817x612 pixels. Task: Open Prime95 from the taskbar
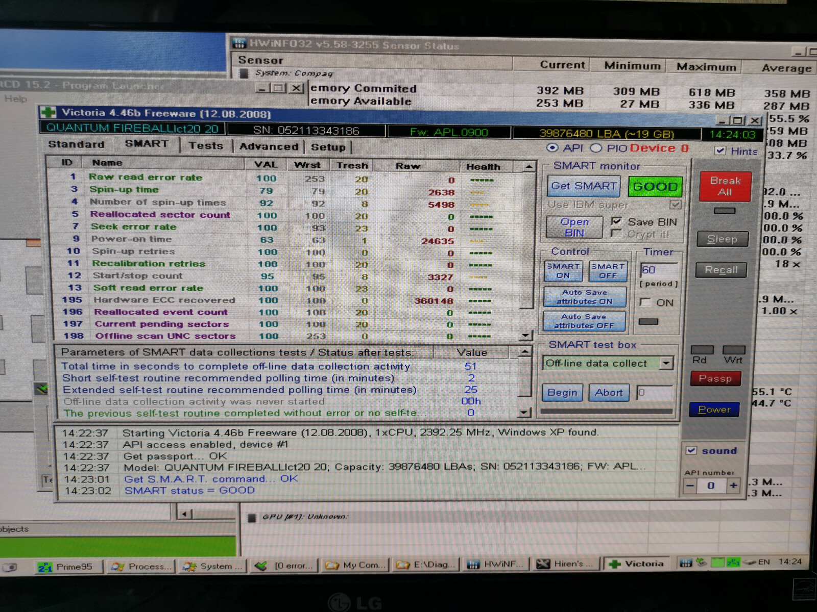pyautogui.click(x=68, y=567)
